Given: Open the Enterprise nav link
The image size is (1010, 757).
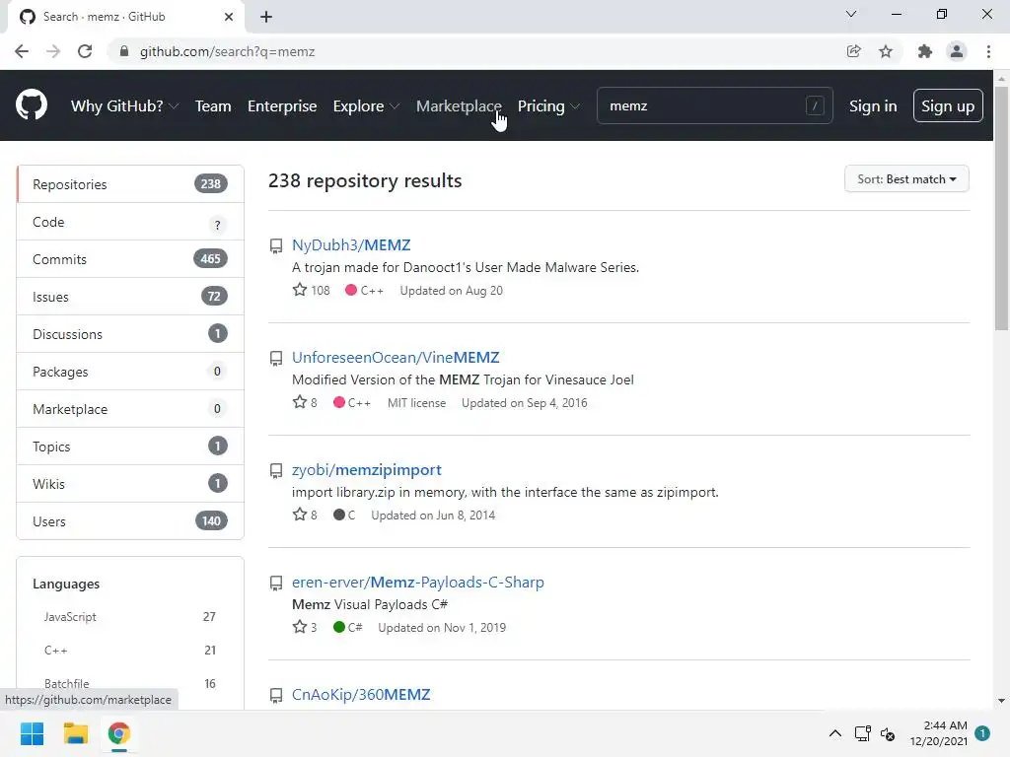Looking at the screenshot, I should 282,106.
